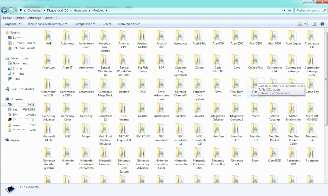Viewport: 328px width, 196px height.
Task: Click the vertical scrollbar thumb
Action: click(326, 78)
